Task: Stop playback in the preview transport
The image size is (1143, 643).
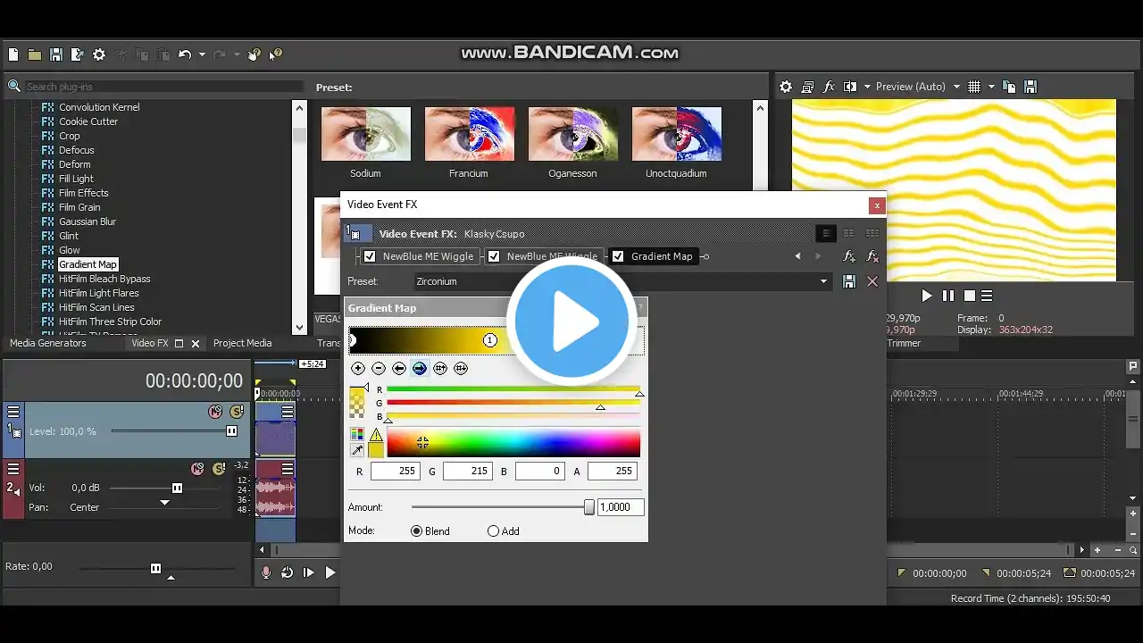Action: pos(969,296)
